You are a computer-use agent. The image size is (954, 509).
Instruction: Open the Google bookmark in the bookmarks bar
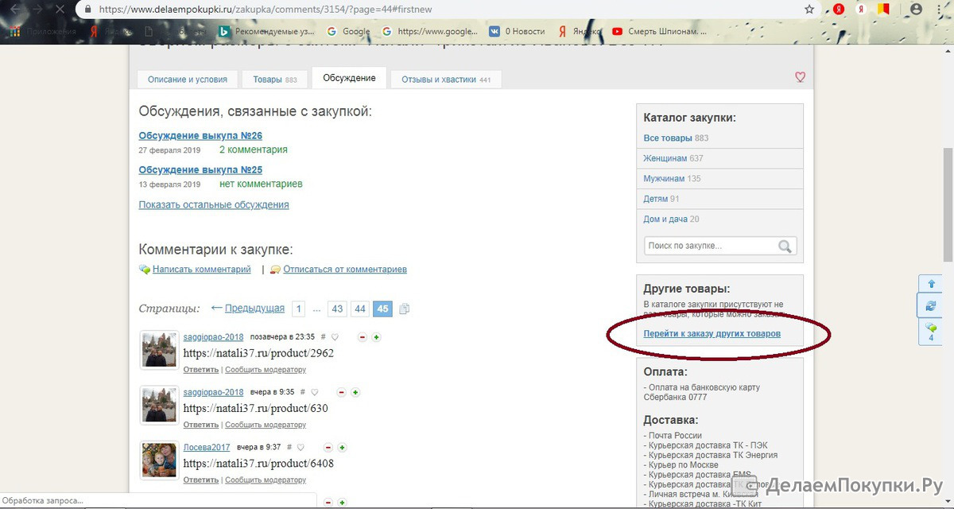click(348, 32)
